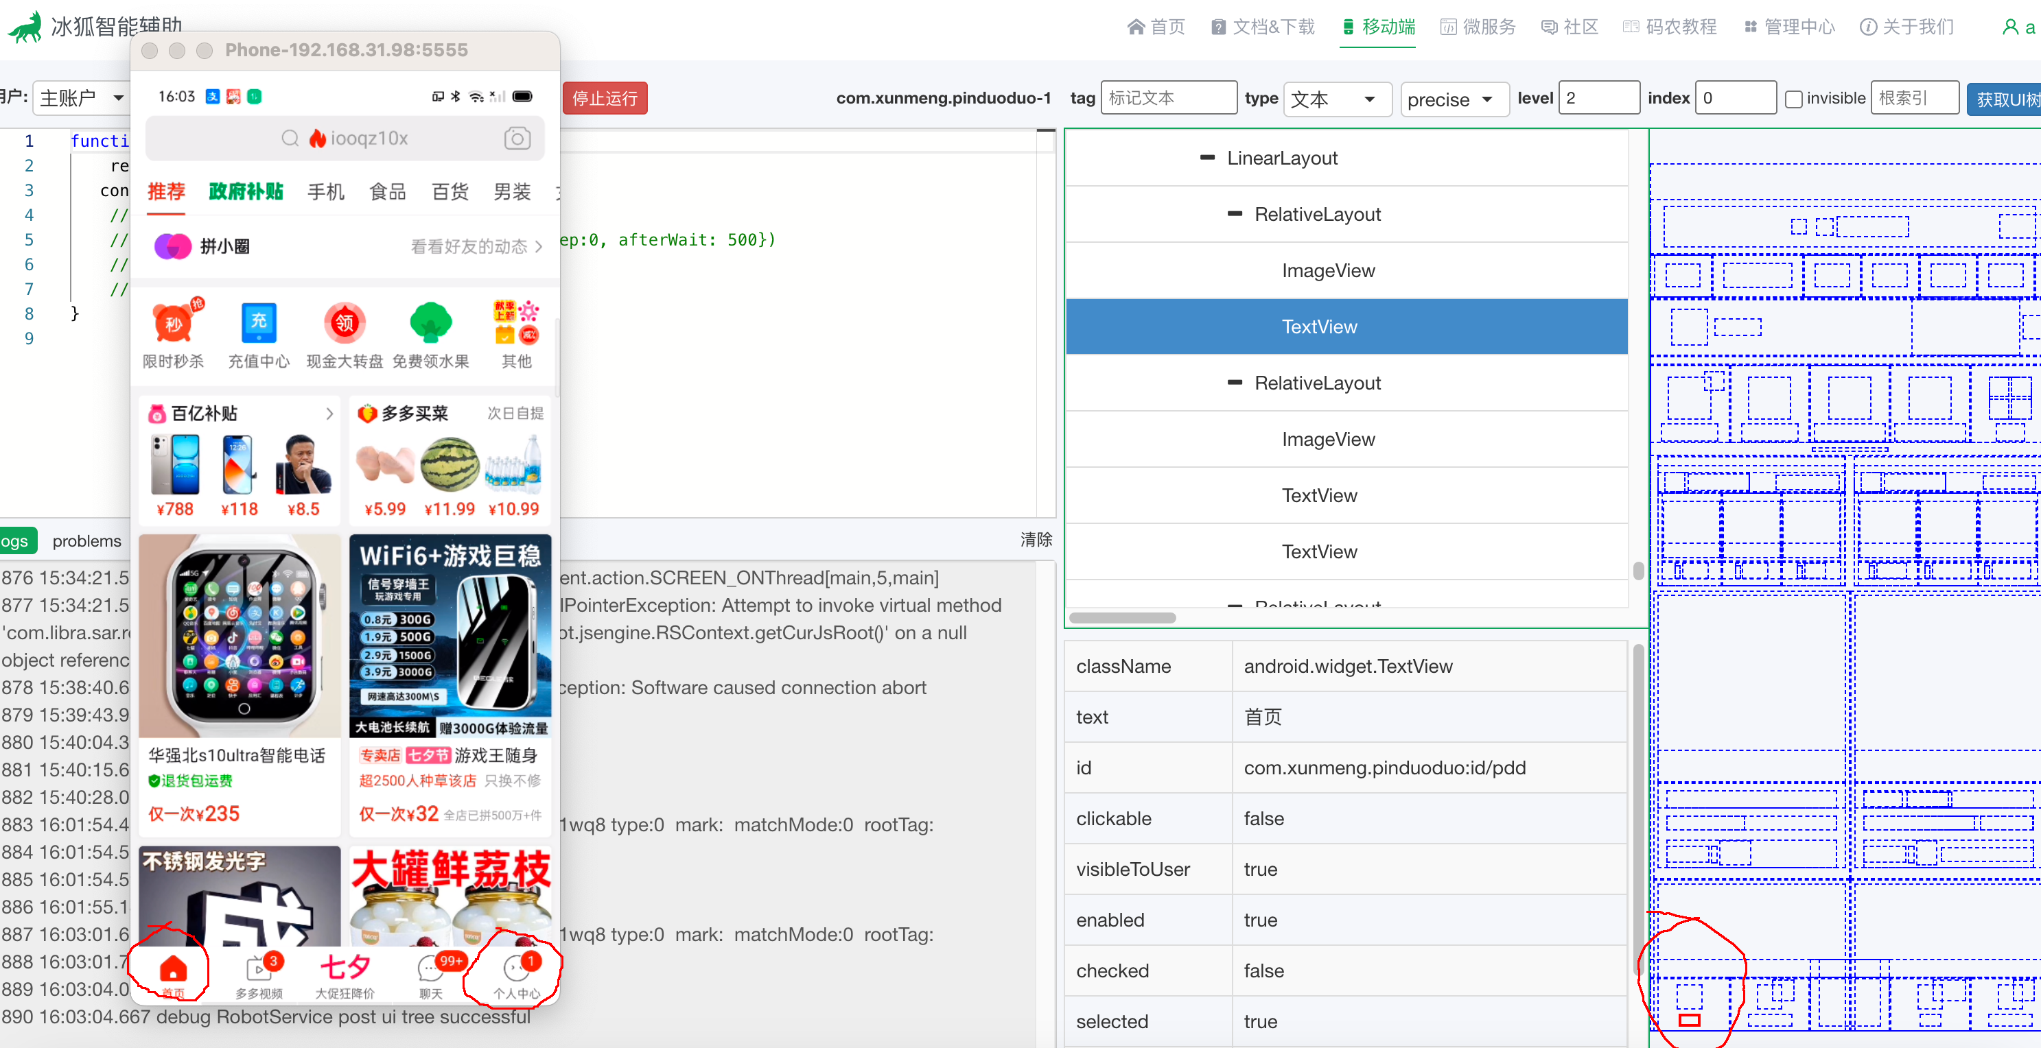2041x1048 pixels.
Task: Open the type 文本 dropdown
Action: click(1337, 99)
